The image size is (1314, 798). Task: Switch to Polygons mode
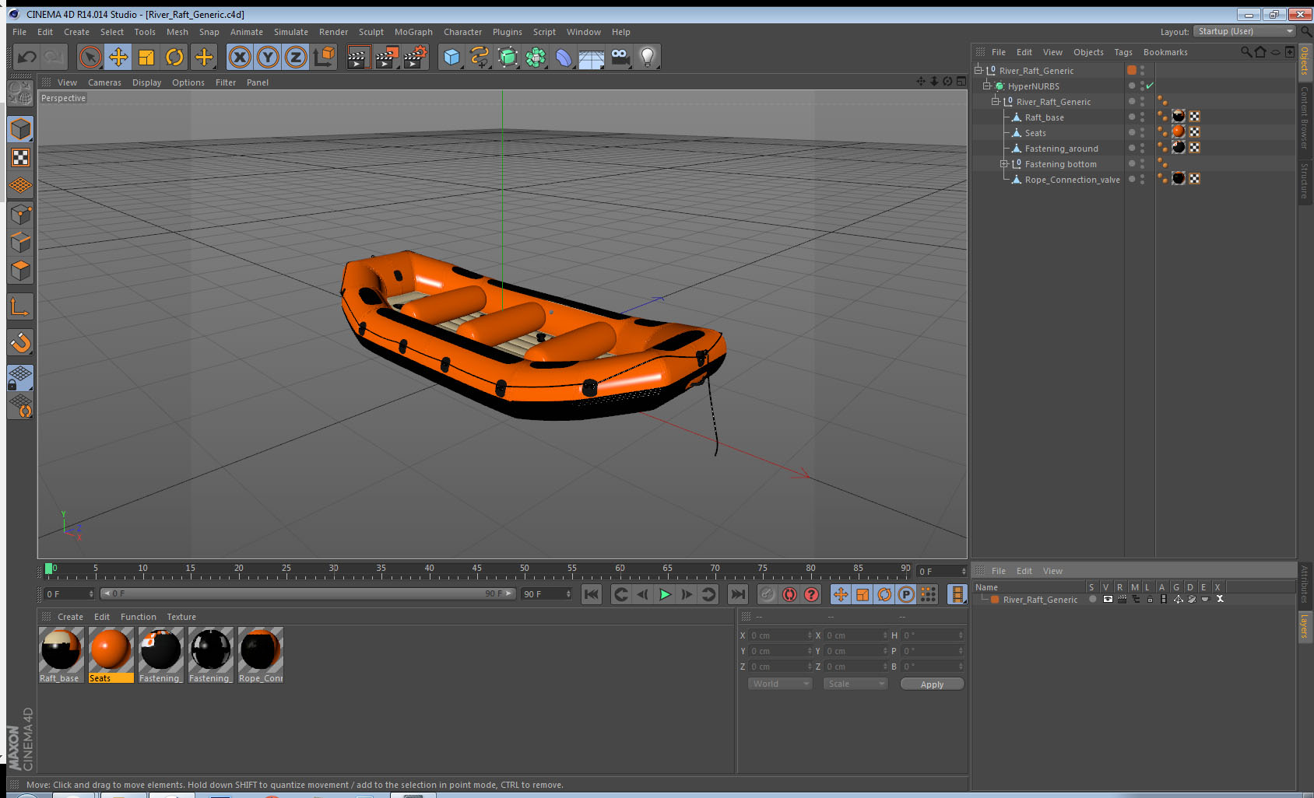click(x=20, y=271)
